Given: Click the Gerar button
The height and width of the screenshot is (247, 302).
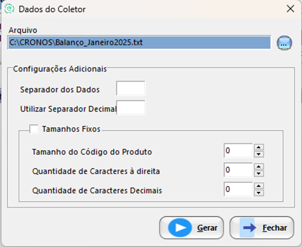Looking at the screenshot, I should tap(192, 228).
